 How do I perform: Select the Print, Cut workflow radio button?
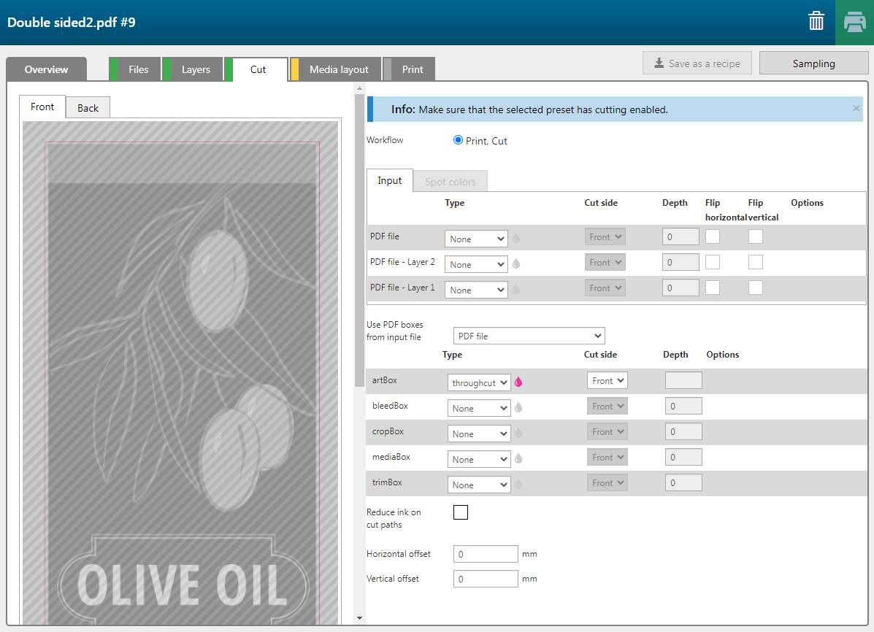tap(458, 140)
